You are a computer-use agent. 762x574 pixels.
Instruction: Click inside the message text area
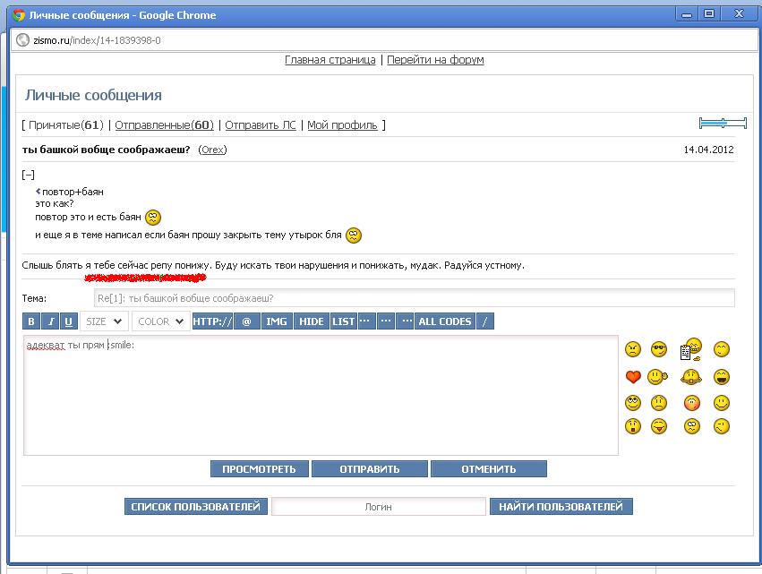tap(321, 395)
